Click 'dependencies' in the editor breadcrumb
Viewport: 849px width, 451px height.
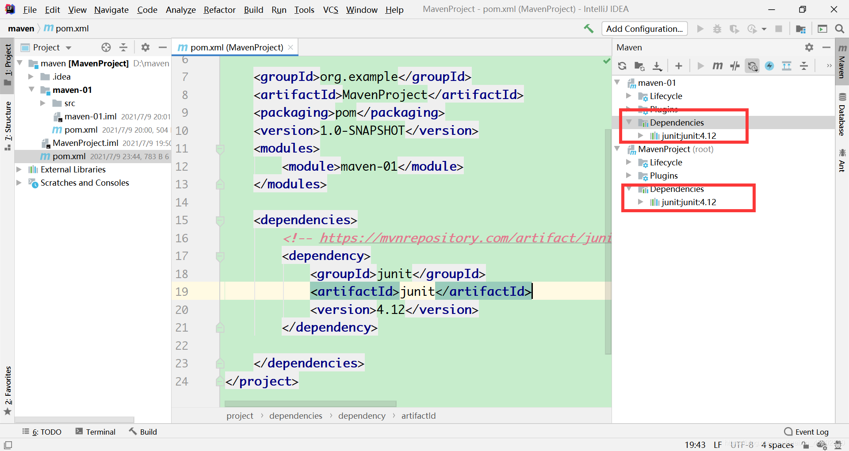click(296, 416)
